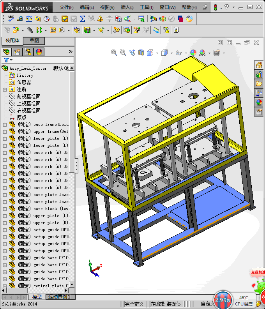Click the Section View icon

click(141, 53)
